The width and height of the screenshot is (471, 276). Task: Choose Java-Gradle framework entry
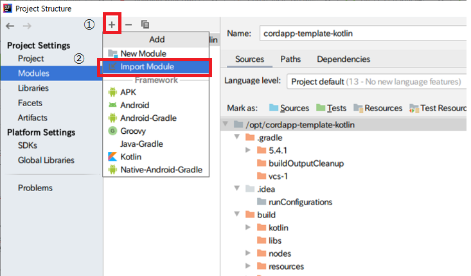(x=156, y=143)
